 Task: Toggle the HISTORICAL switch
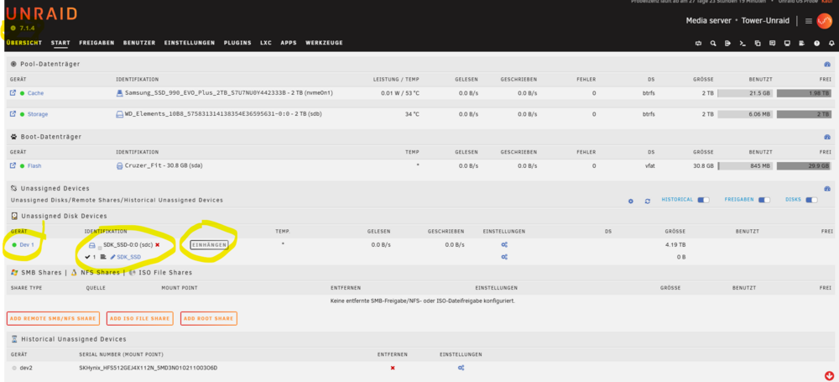[703, 200]
